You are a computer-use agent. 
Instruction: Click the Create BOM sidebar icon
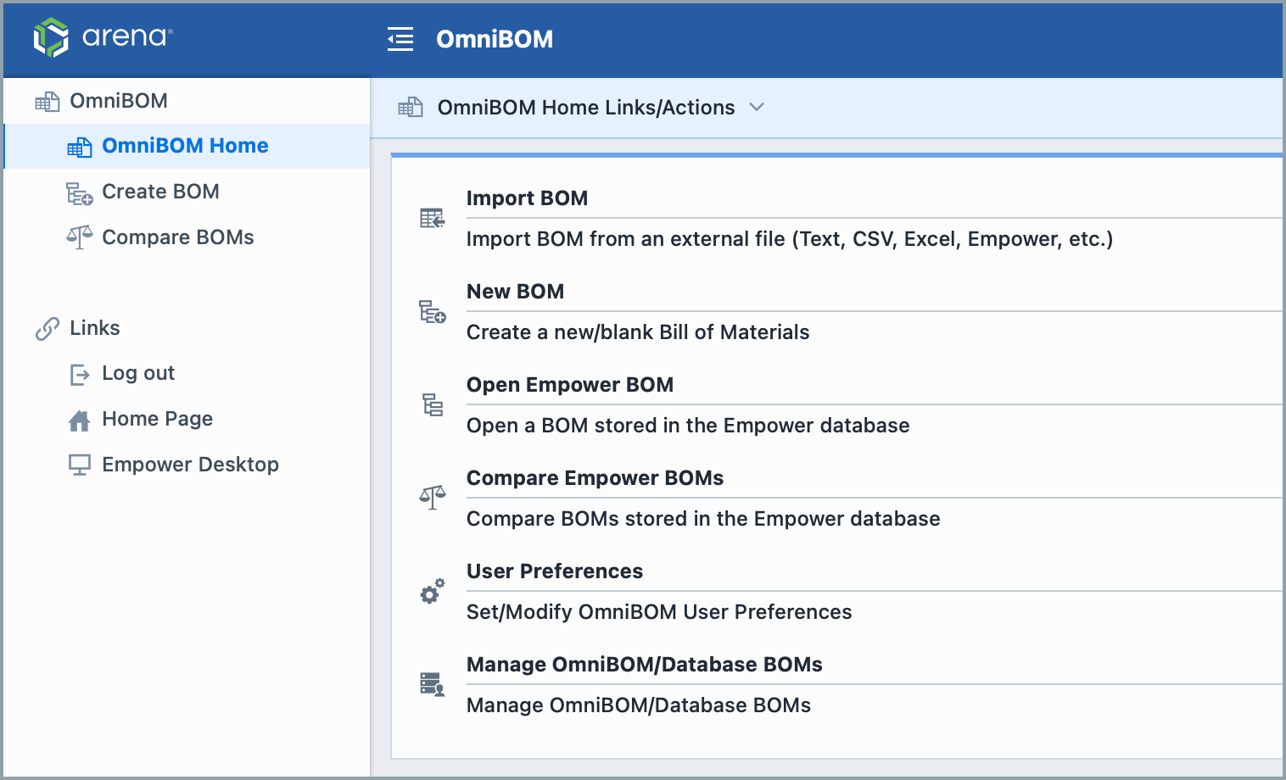point(80,194)
